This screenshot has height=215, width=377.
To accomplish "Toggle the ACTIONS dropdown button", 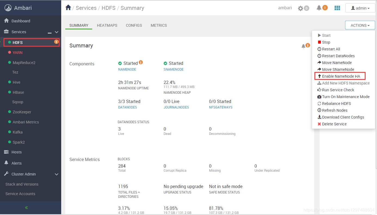I will click(360, 25).
